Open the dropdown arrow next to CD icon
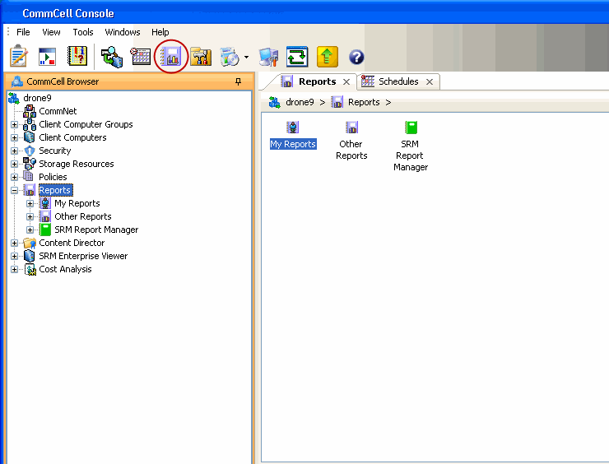Image resolution: width=609 pixels, height=464 pixels. point(246,57)
